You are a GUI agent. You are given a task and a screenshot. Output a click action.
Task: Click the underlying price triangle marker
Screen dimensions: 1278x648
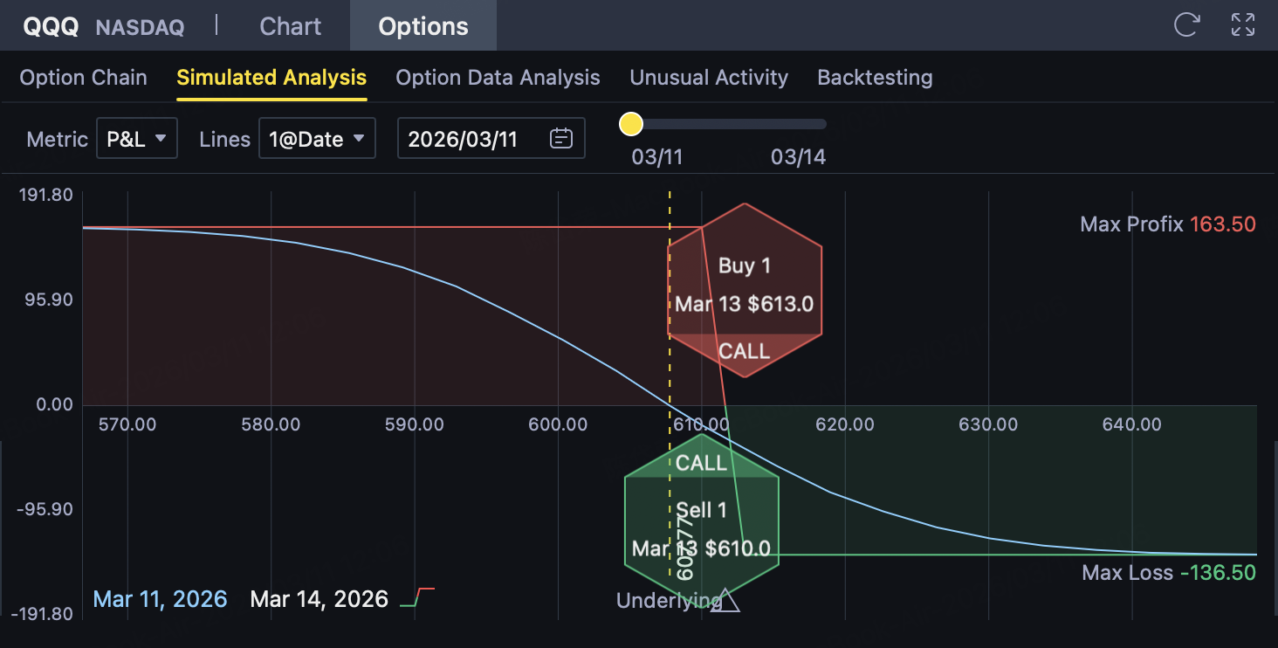(725, 600)
